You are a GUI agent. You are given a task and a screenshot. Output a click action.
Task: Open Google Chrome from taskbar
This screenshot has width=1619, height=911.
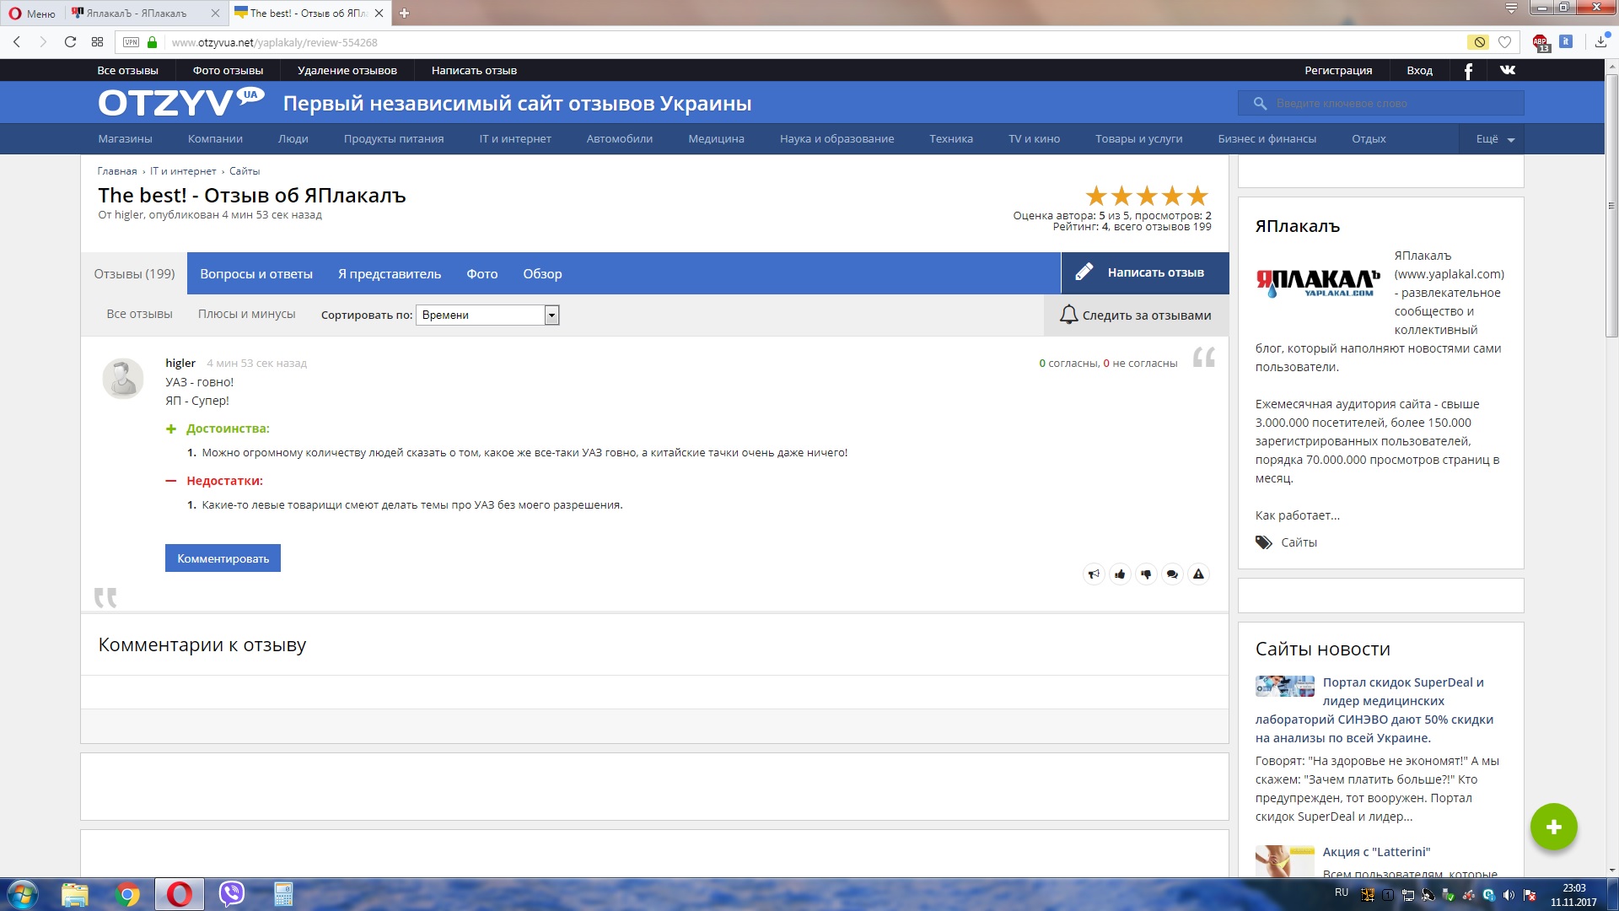coord(127,894)
